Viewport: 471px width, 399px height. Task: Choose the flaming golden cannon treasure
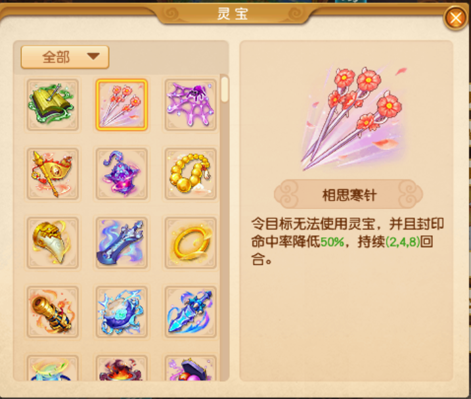pos(53,312)
